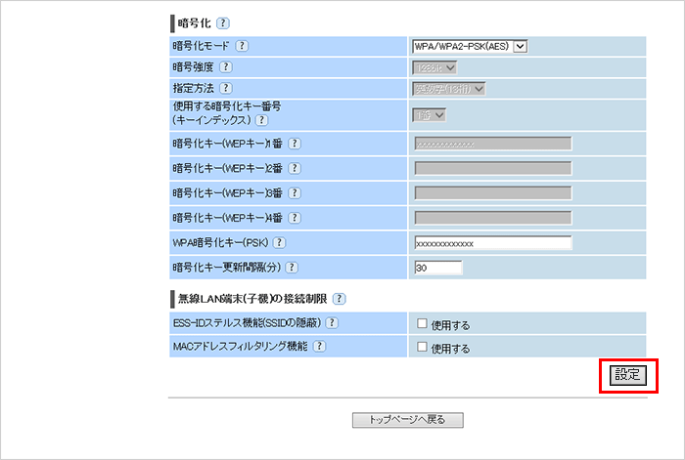Click the WEPキー1番 input field
This screenshot has height=460, width=685.
[x=492, y=144]
